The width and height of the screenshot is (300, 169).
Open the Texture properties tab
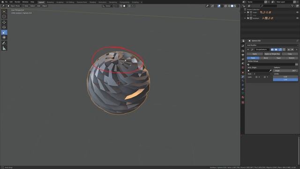243,102
